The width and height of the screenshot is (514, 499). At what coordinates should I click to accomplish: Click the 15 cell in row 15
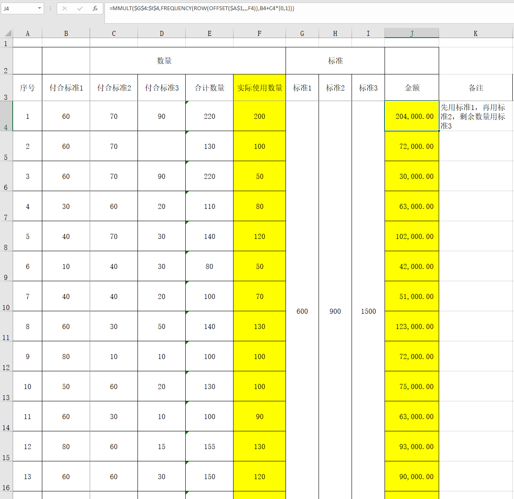coord(162,446)
